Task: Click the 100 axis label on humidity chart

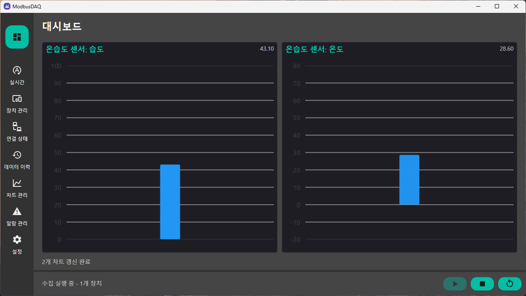Action: tap(56, 66)
